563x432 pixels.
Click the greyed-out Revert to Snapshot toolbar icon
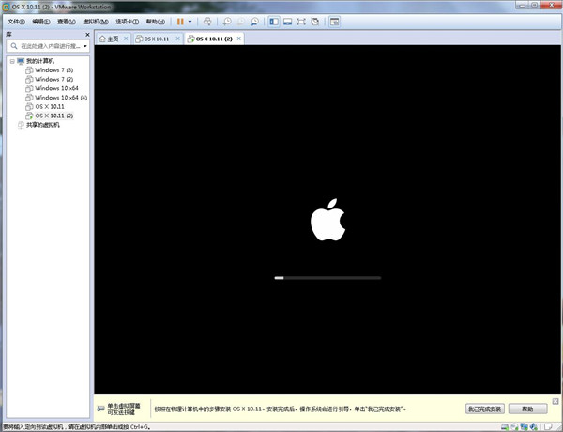pos(240,22)
